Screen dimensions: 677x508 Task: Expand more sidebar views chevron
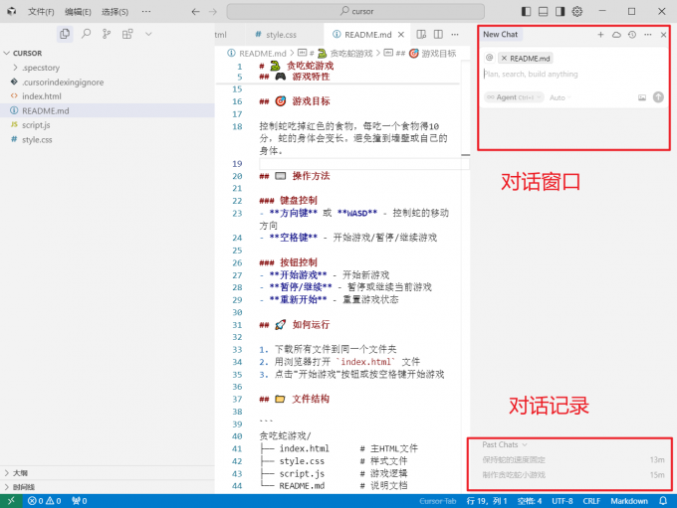148,34
